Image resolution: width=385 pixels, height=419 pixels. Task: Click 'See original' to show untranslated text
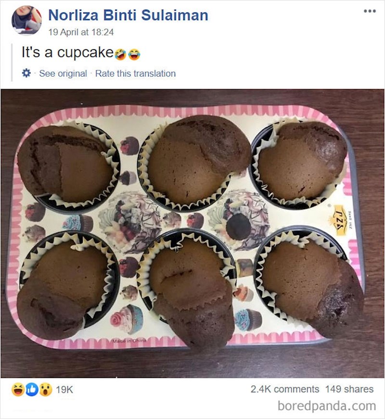coord(63,73)
